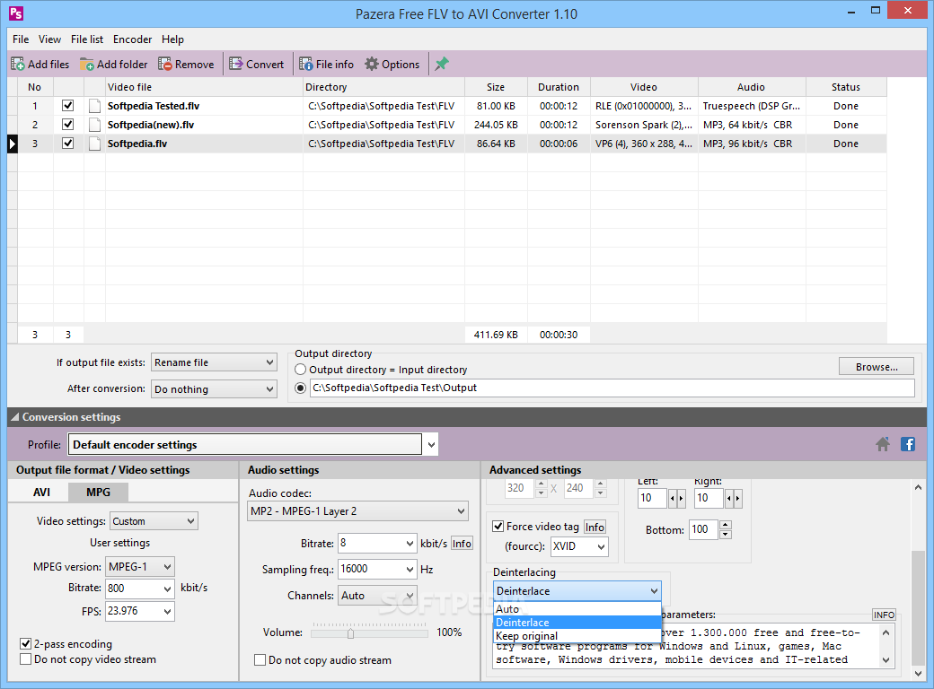Switch to the MPG tab
The height and width of the screenshot is (689, 934).
tap(98, 492)
